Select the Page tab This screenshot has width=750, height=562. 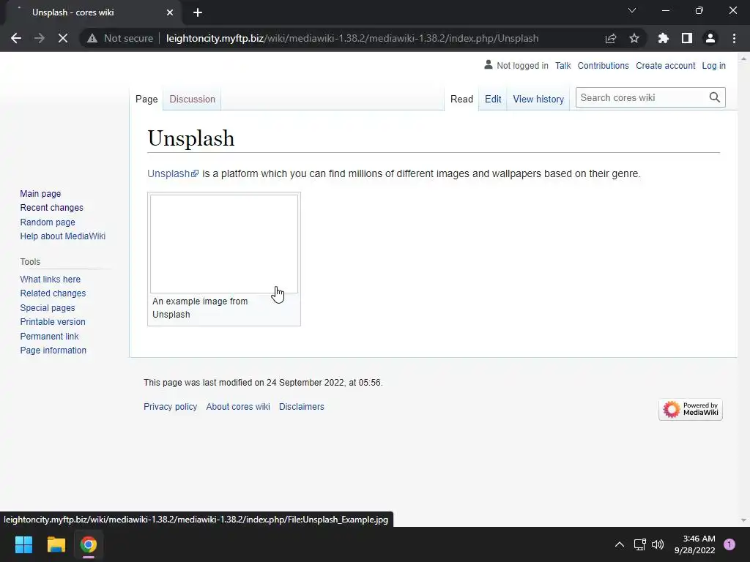146,99
